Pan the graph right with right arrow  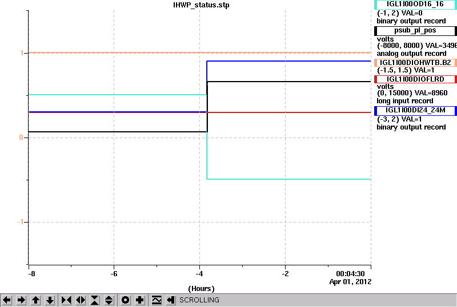21,300
